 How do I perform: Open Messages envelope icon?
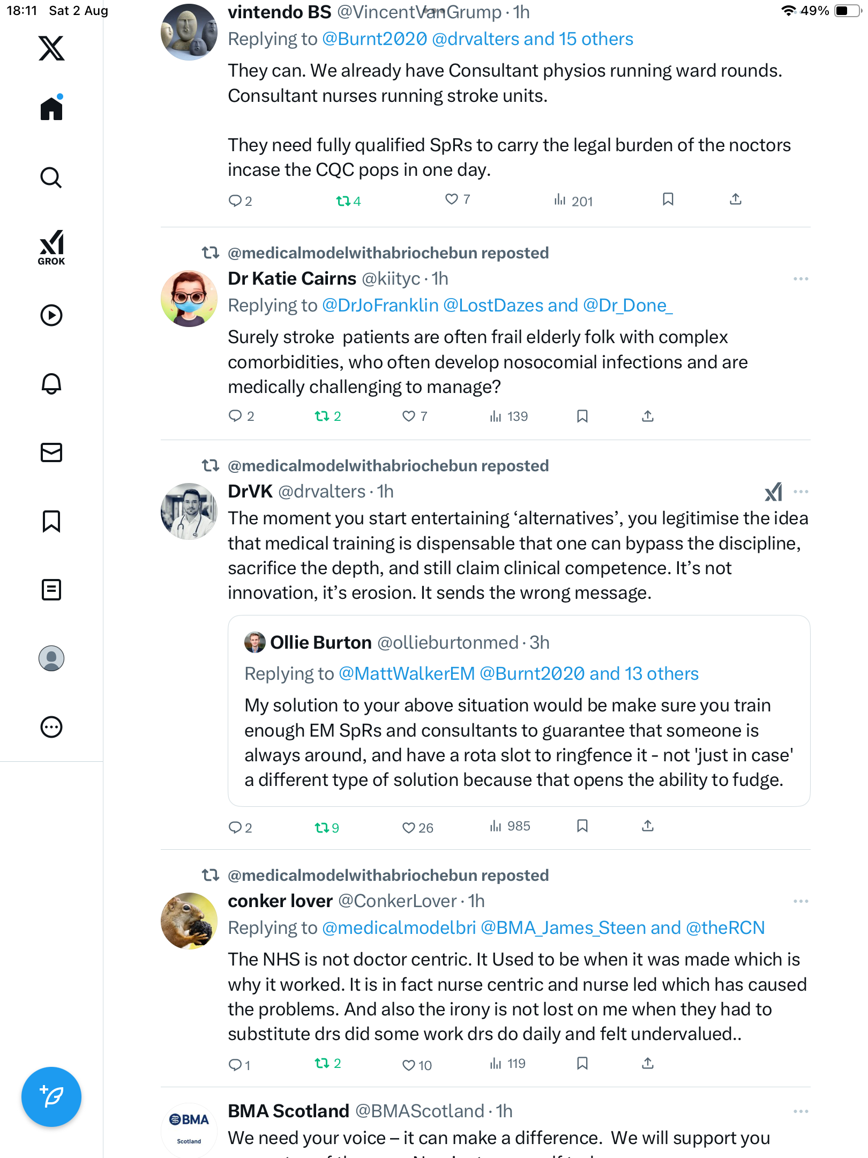point(51,452)
